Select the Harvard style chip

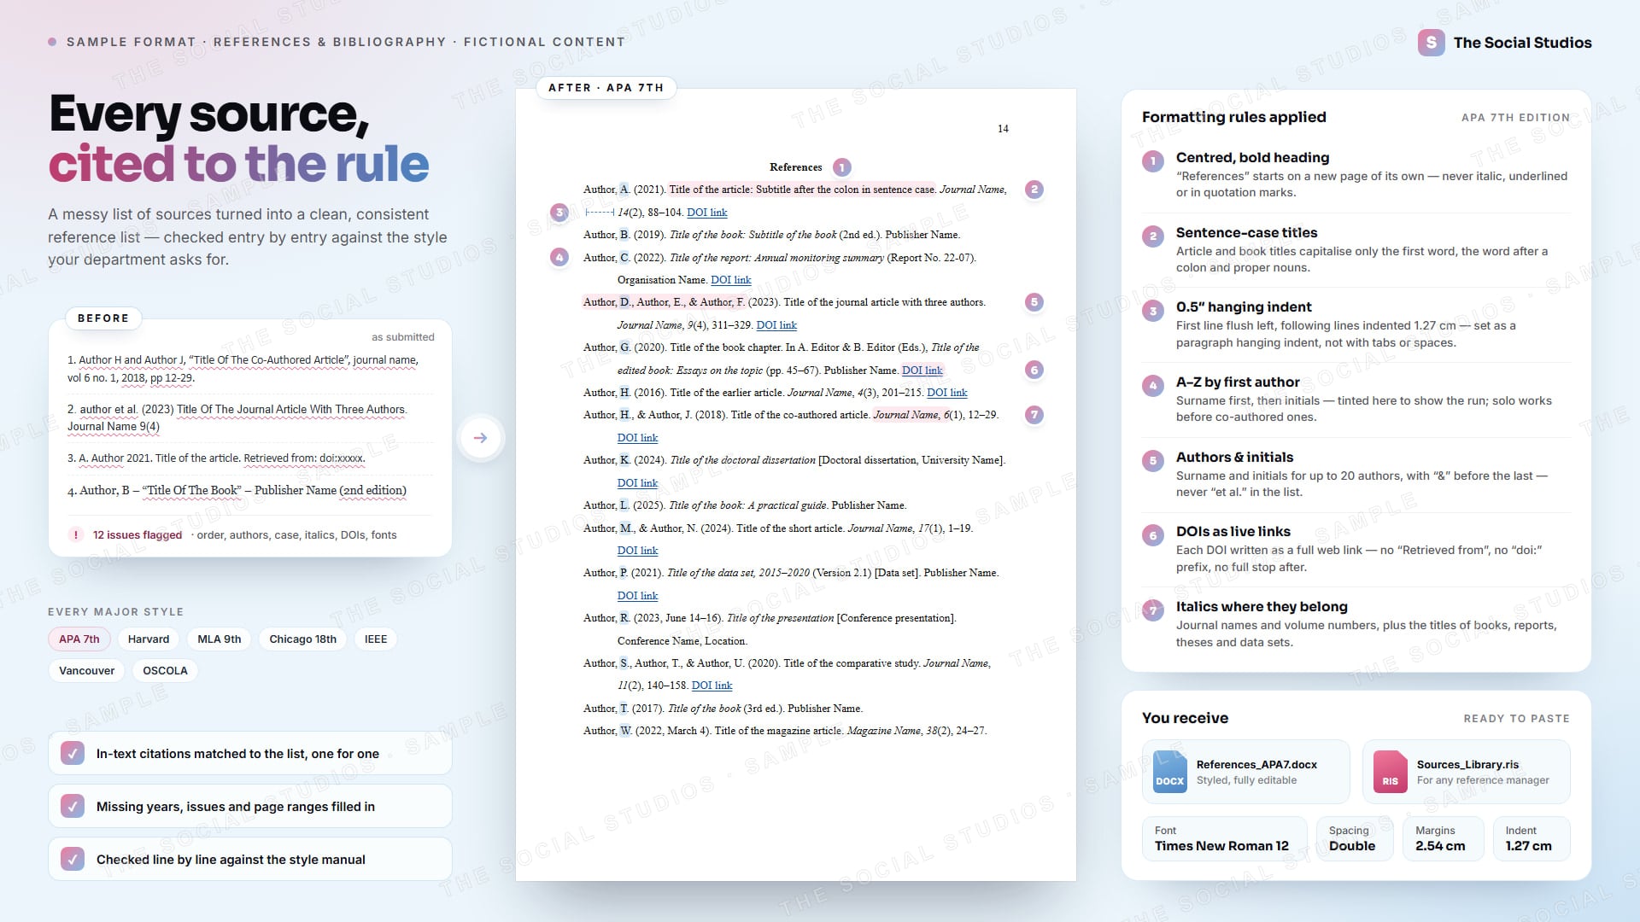149,639
